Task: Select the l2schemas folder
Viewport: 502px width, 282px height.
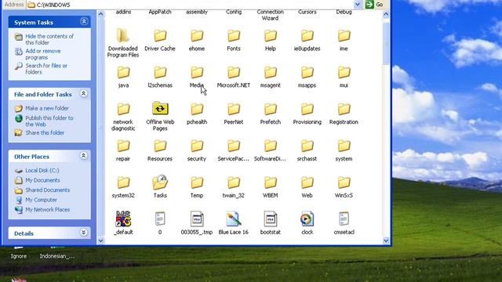Action: click(x=160, y=77)
